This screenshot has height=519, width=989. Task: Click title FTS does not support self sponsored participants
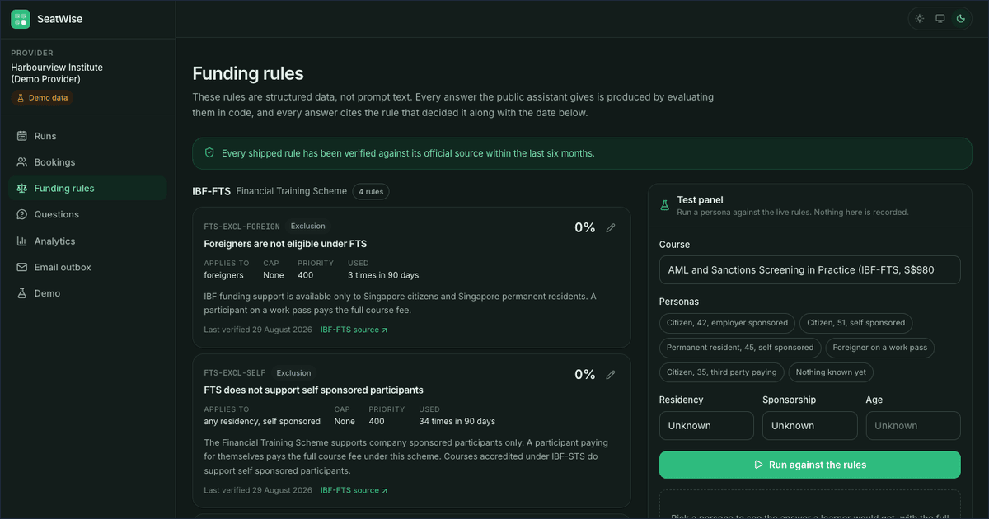tap(314, 390)
